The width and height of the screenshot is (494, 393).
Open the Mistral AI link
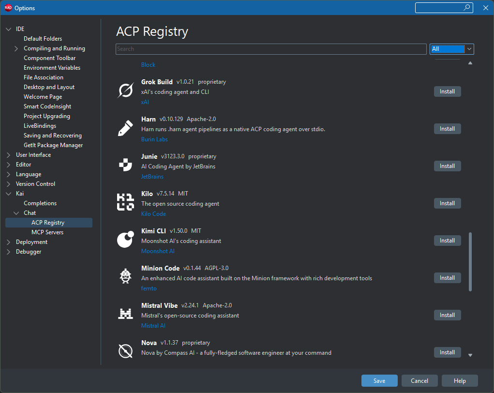(x=153, y=326)
